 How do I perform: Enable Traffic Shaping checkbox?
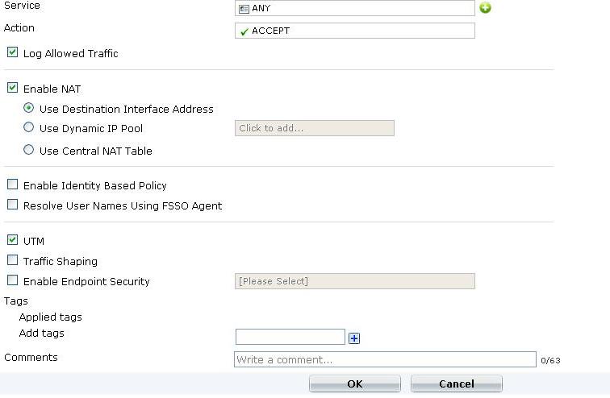tap(12, 261)
